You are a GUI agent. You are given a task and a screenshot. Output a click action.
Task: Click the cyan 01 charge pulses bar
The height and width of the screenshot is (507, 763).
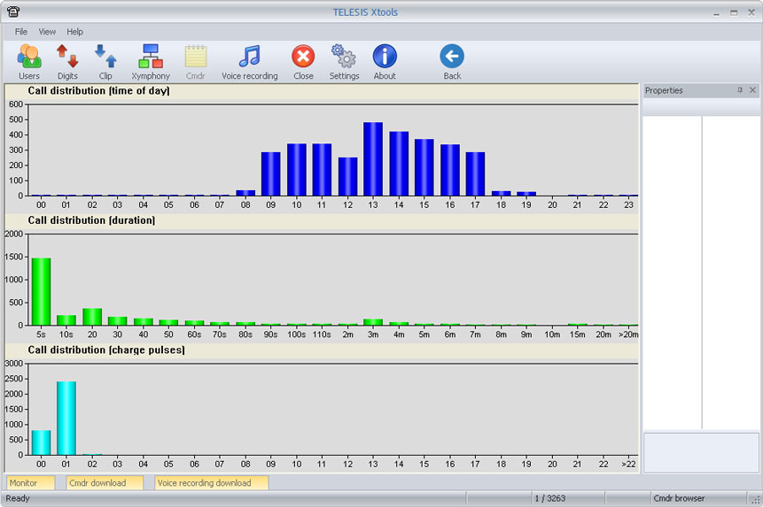point(66,419)
